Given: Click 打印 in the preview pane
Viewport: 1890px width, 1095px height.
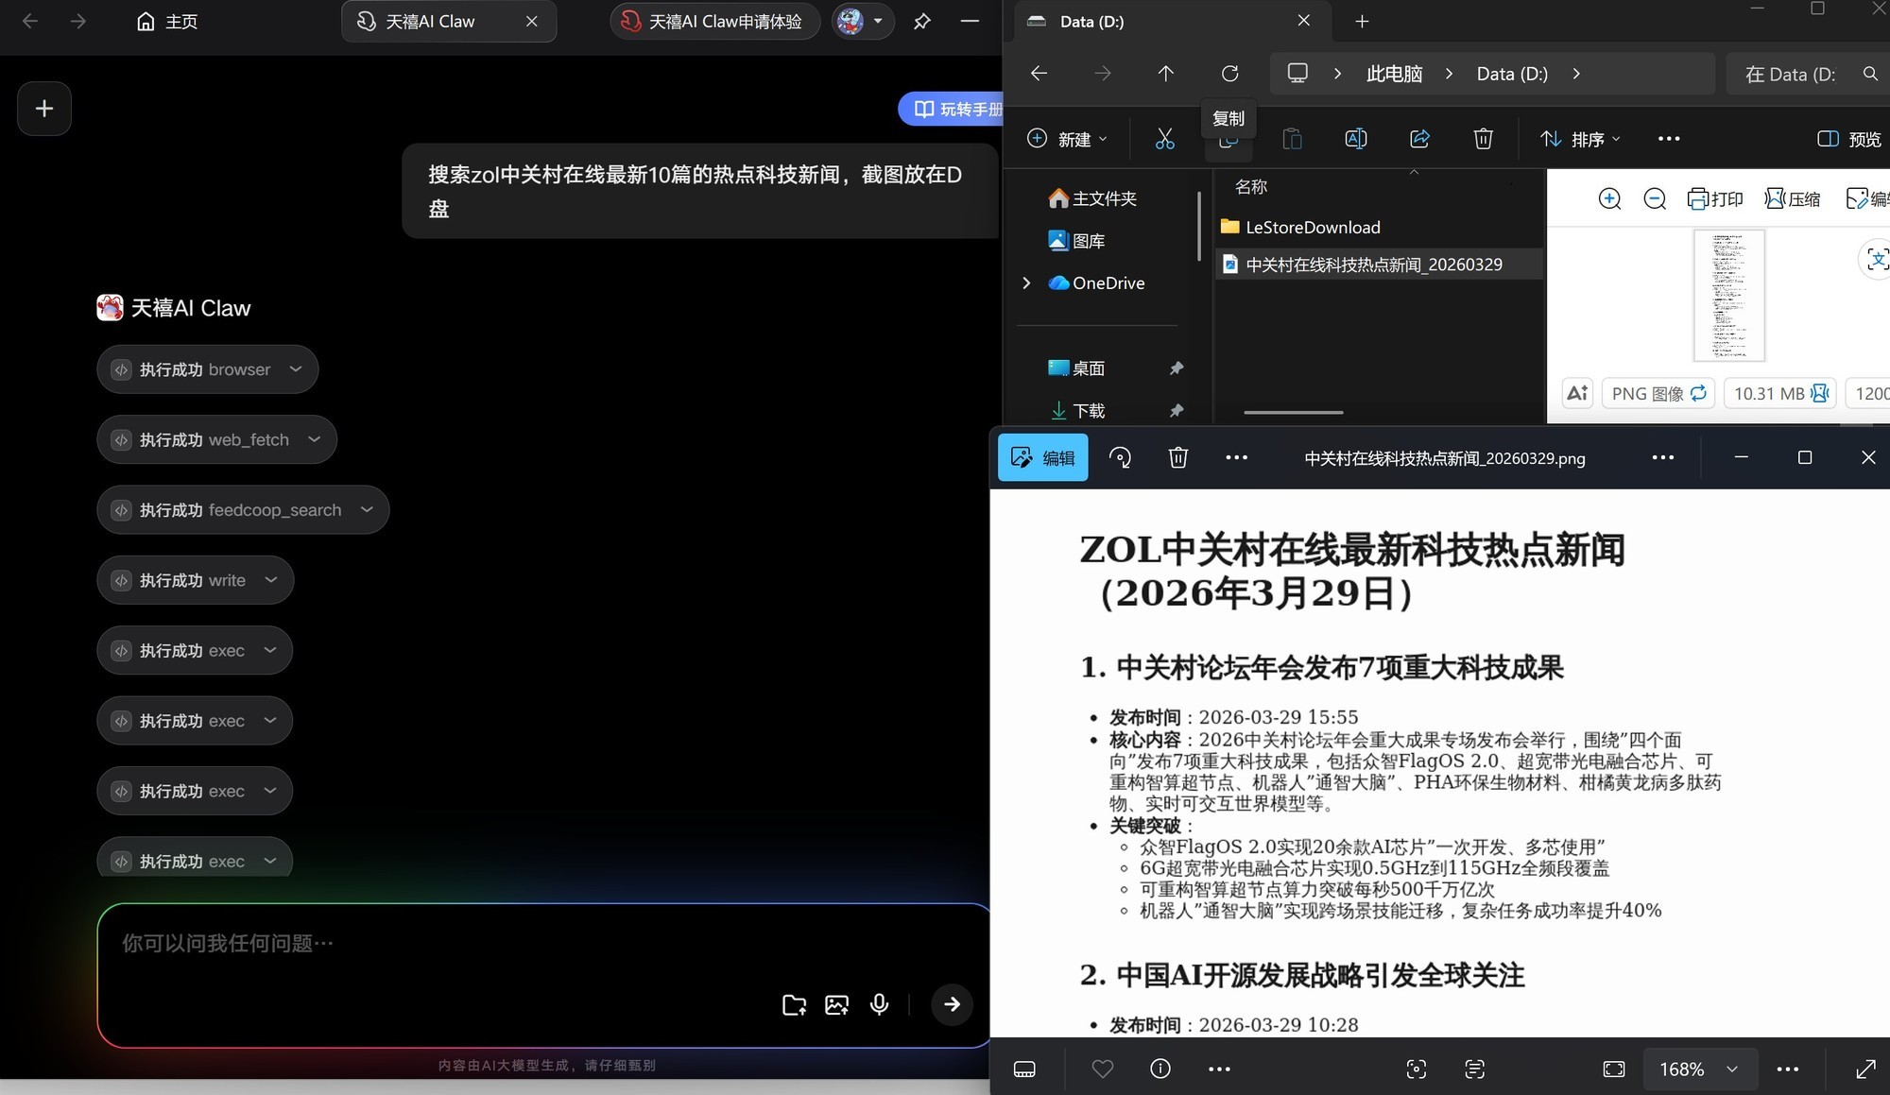Looking at the screenshot, I should point(1715,198).
